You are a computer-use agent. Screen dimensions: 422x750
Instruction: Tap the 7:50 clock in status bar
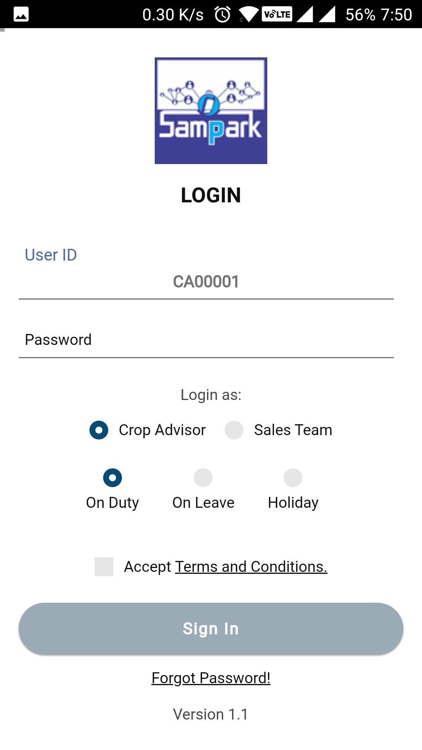(396, 15)
